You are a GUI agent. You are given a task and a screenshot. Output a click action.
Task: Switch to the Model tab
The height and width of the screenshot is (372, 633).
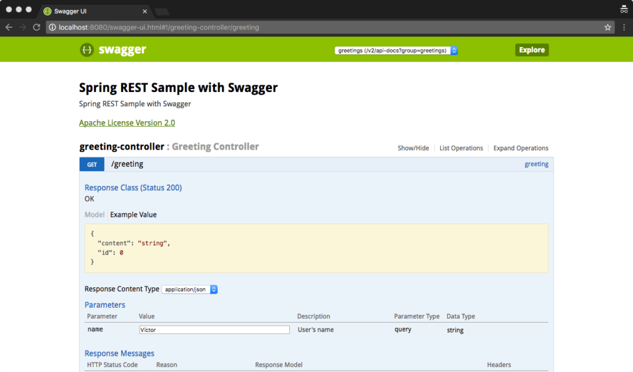tap(94, 214)
